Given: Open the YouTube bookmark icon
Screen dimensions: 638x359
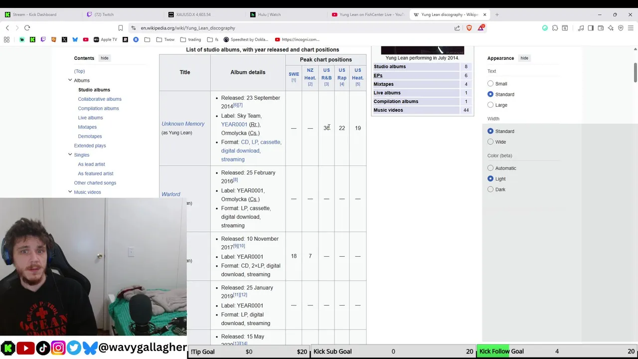Looking at the screenshot, I should pyautogui.click(x=86, y=39).
